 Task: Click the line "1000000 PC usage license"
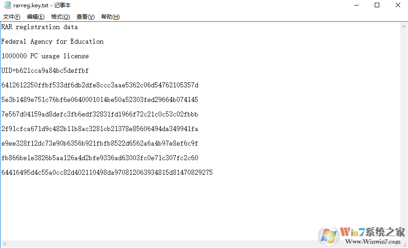[45, 56]
